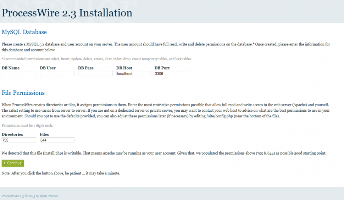Click the DB Port field showing 3306
This screenshot has height=200, width=344.
pyautogui.click(x=172, y=74)
